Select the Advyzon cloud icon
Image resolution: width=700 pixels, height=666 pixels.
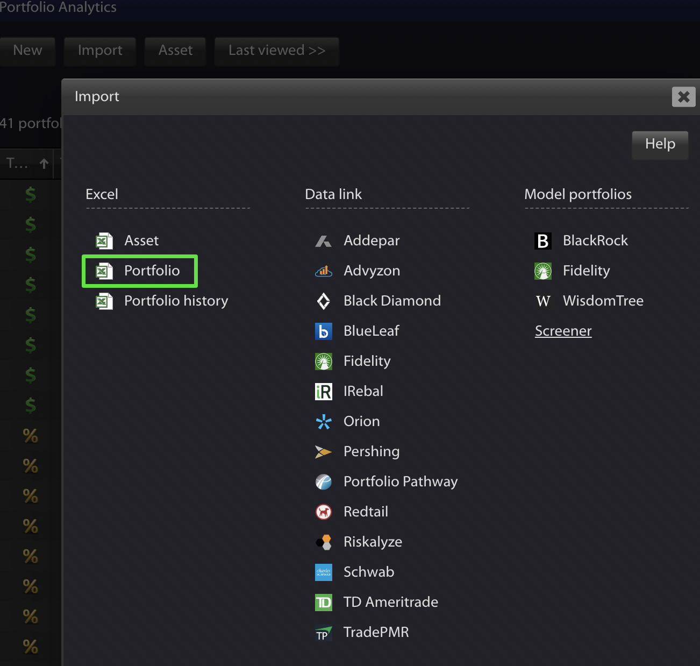coord(323,271)
